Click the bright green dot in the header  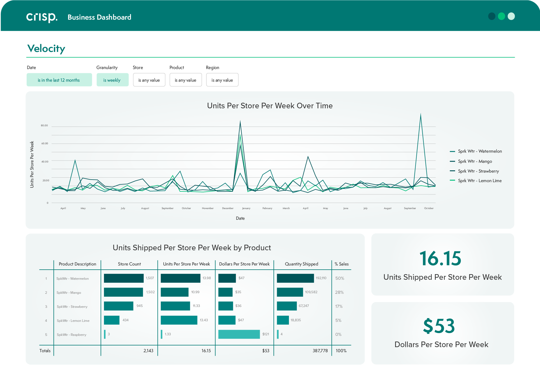[x=502, y=16]
